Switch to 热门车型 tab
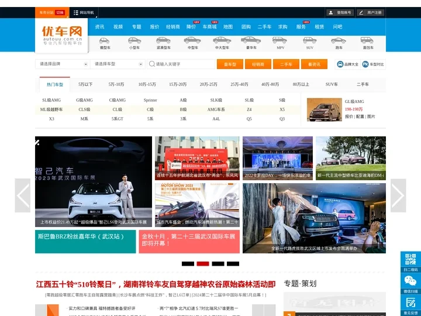The width and height of the screenshot is (421, 316). click(55, 84)
